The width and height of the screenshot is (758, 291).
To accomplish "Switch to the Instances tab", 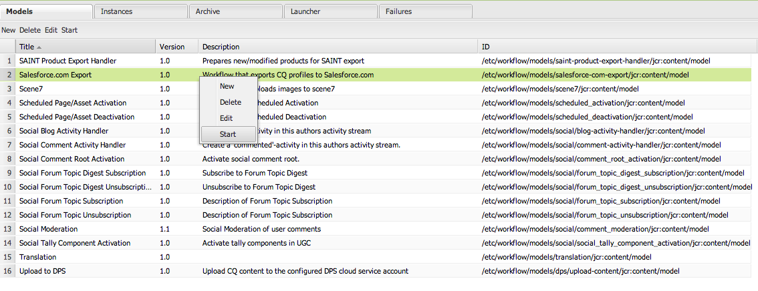I will (140, 11).
